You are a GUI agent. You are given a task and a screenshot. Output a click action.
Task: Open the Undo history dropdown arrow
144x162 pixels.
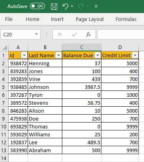pyautogui.click(x=72, y=6)
